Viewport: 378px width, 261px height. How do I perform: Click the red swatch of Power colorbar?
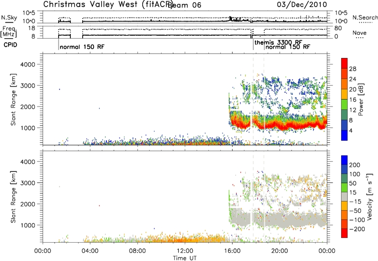(x=344, y=63)
